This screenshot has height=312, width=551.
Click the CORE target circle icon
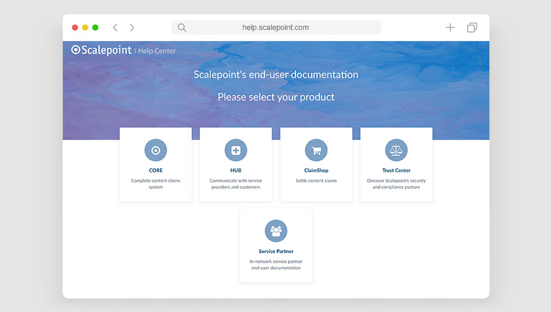[x=155, y=151]
